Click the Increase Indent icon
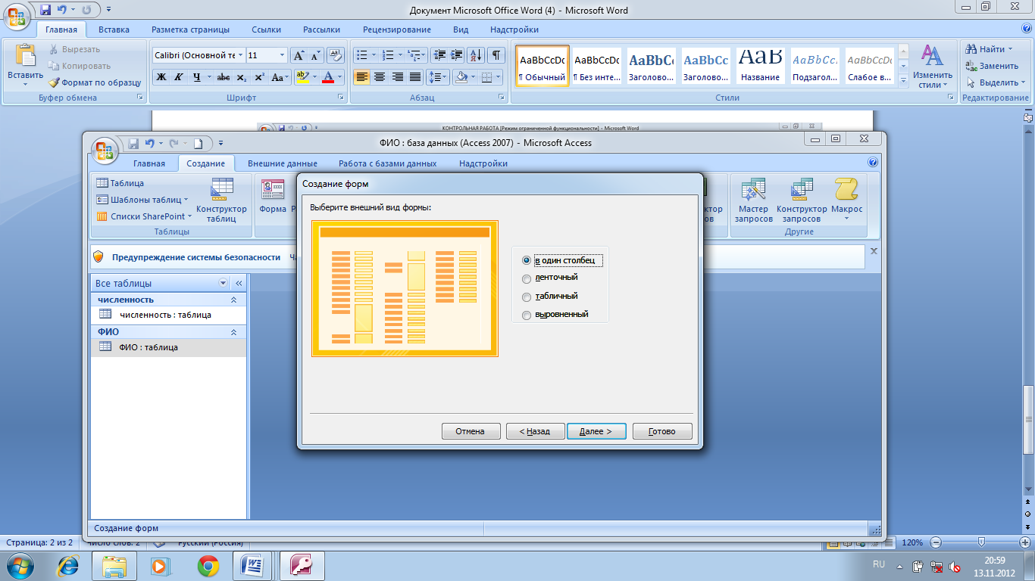The image size is (1035, 581). point(457,55)
